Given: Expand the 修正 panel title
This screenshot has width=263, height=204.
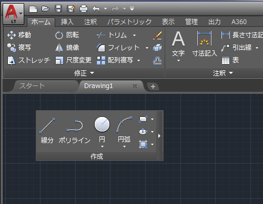Looking at the screenshot, I should pyautogui.click(x=84, y=73).
